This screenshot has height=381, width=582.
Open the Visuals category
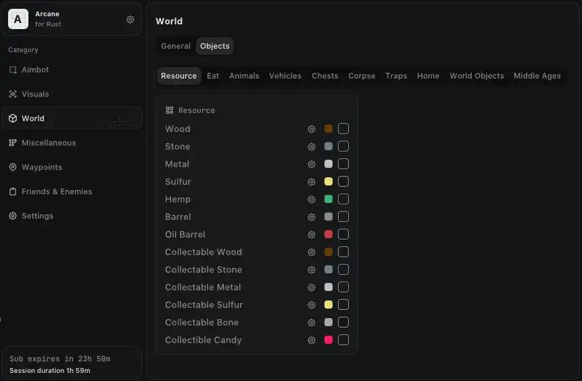(x=34, y=94)
